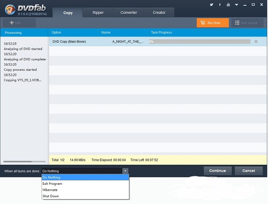Select Exit Program from the list
The image size is (268, 204).
(x=85, y=184)
